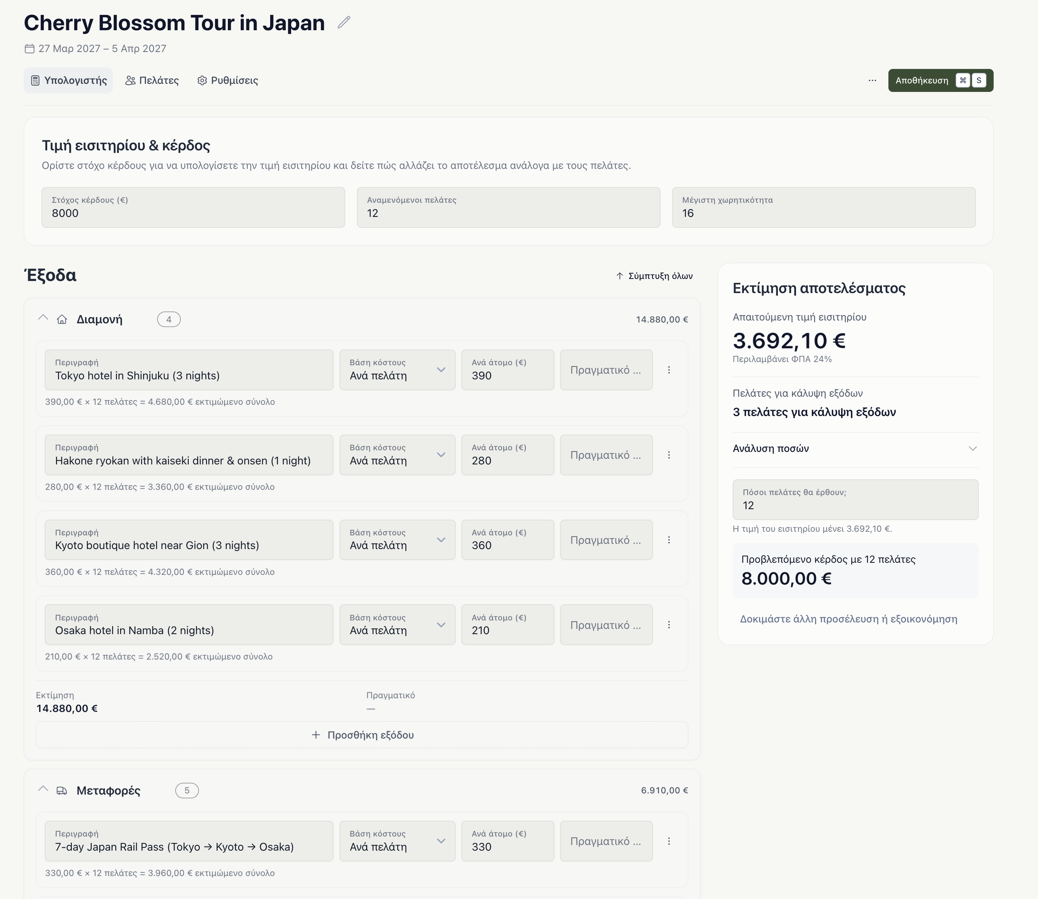Open Βάση κόστους dropdown for Hakone ryokan

(x=397, y=455)
